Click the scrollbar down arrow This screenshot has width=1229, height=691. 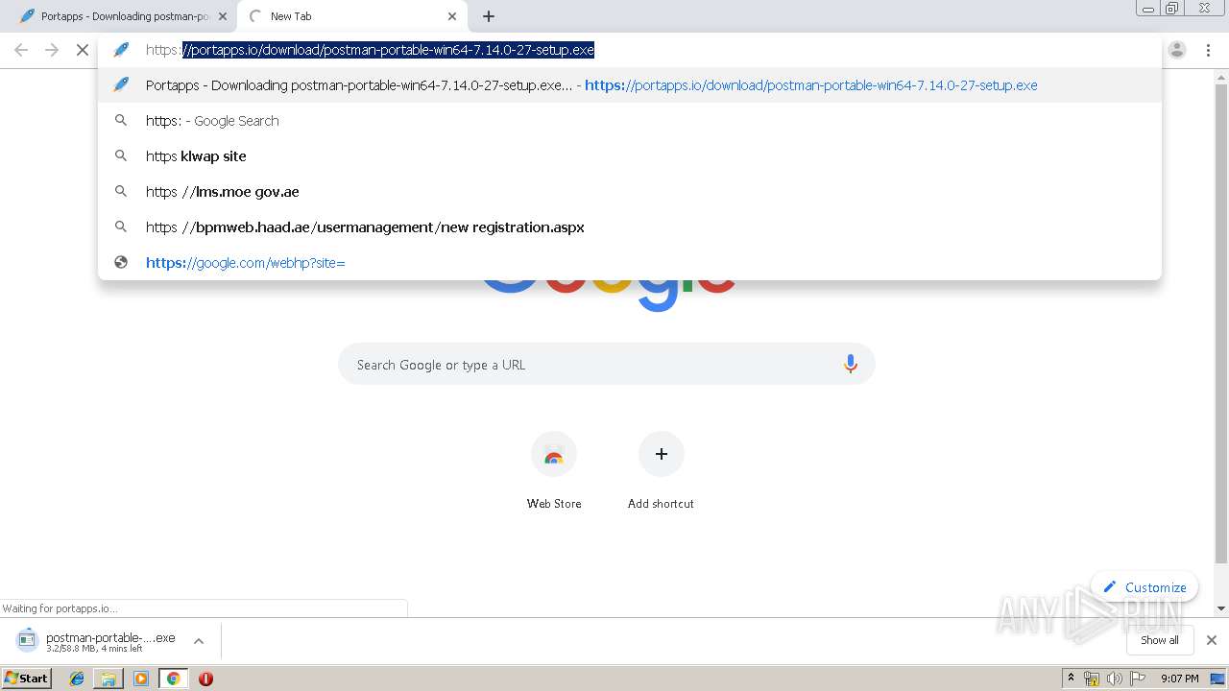point(1221,608)
